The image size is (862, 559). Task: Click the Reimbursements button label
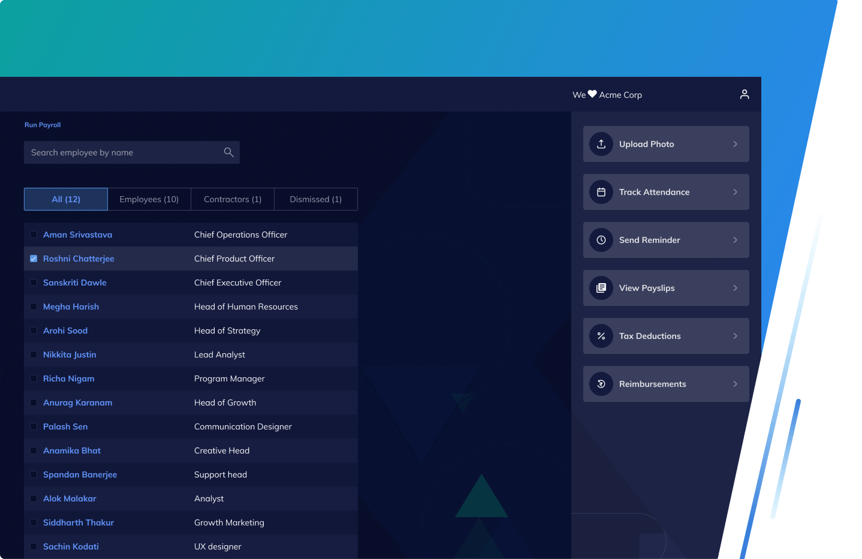[653, 384]
